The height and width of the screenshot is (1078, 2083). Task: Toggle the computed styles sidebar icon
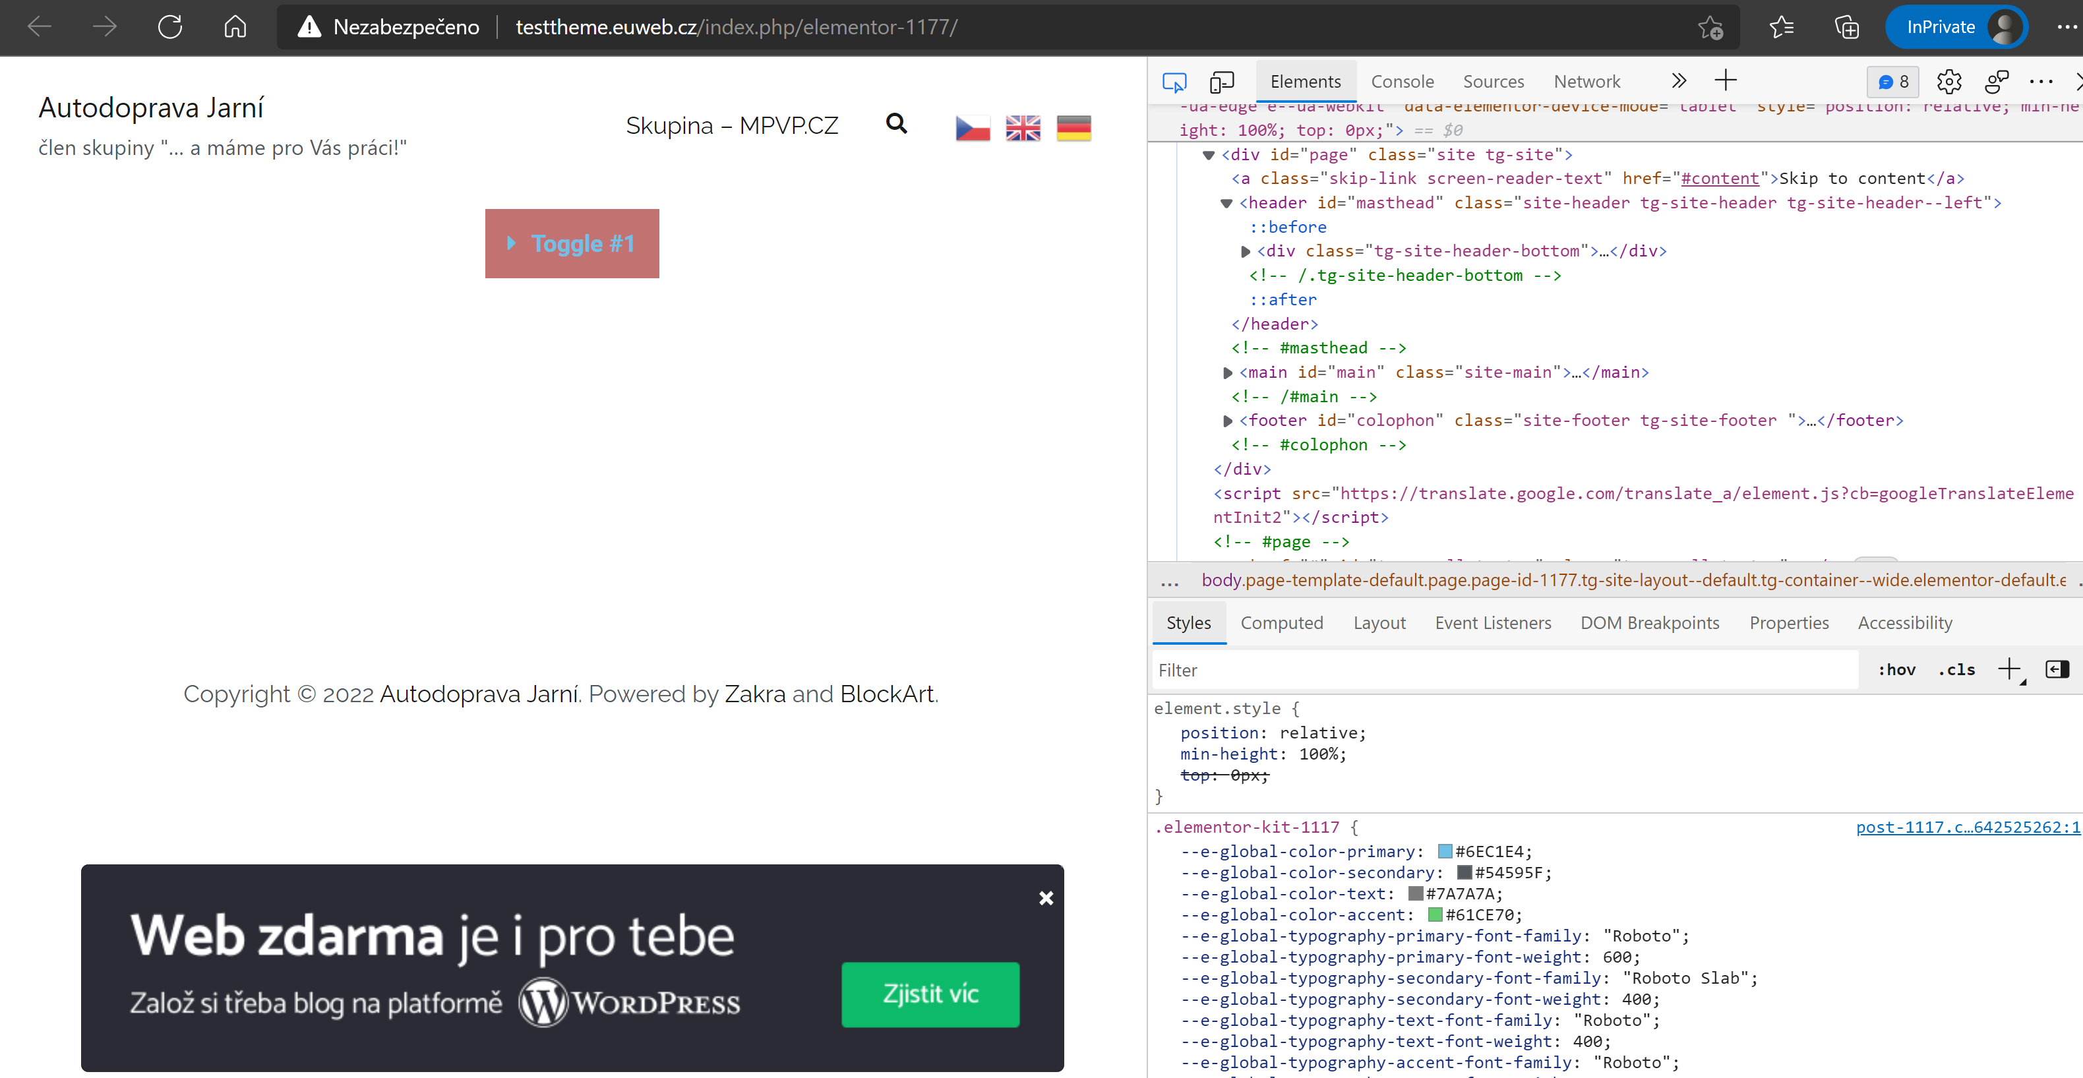(x=2057, y=670)
